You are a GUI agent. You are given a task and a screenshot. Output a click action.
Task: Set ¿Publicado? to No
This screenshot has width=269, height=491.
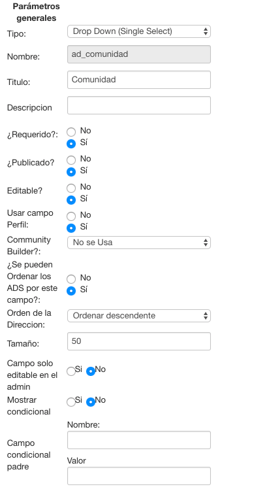coord(71,160)
